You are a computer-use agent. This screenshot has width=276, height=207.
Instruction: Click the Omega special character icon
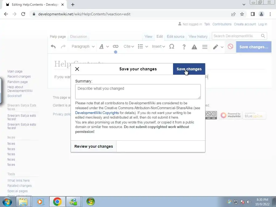coord(172,46)
